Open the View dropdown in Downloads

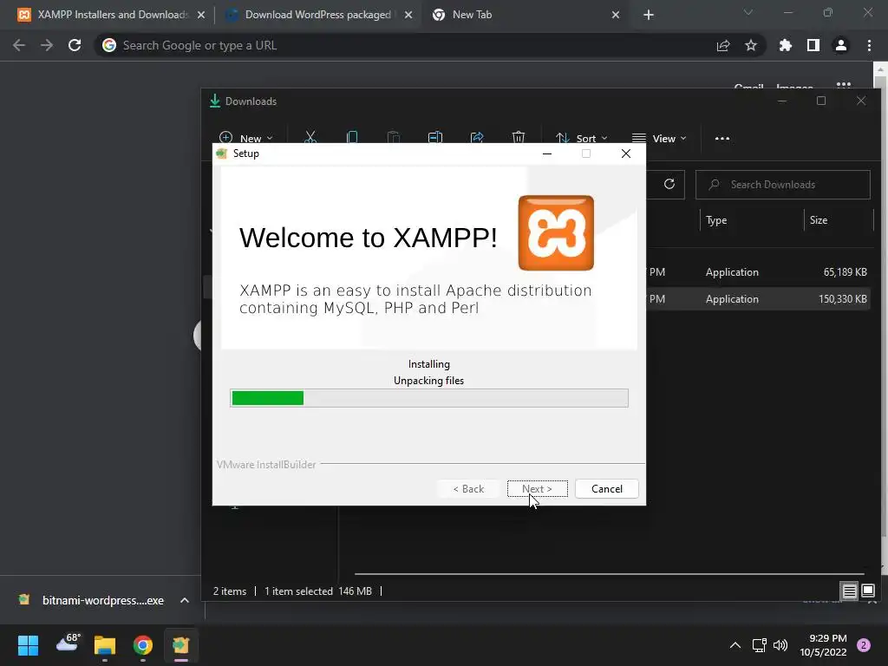[x=659, y=138]
